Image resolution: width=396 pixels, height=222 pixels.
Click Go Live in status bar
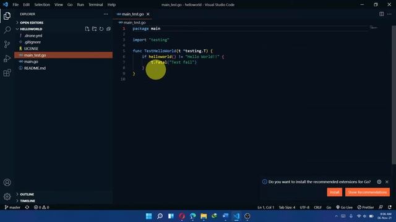344,207
